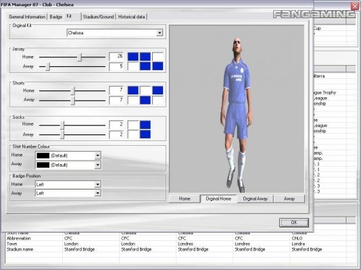
Task: Click the Stadium name row label in background table
Action: [x=20, y=249]
